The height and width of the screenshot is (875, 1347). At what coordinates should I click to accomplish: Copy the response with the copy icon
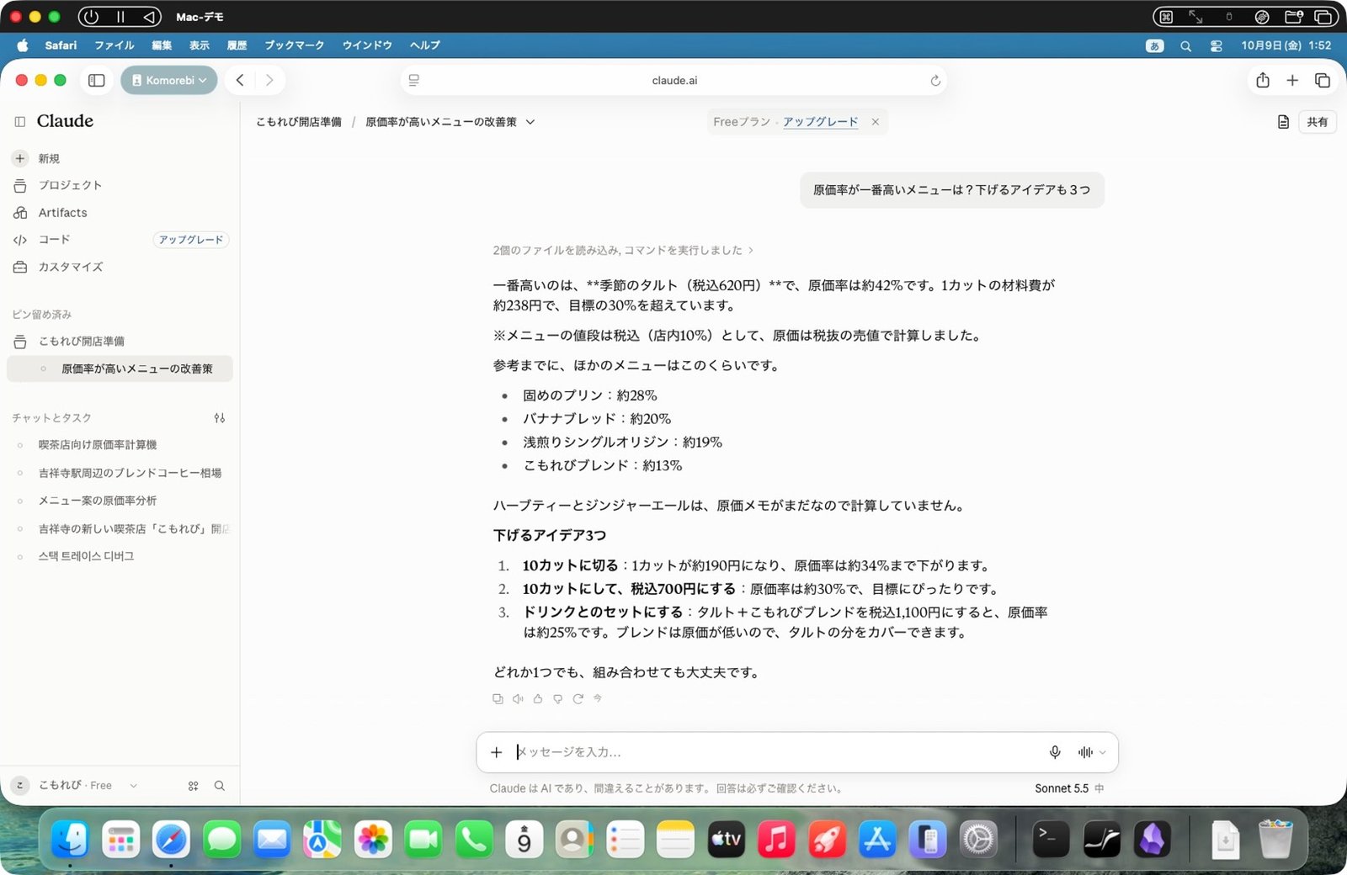[498, 699]
